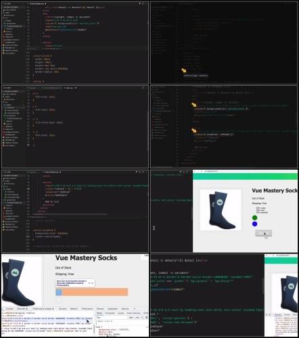
Task: Click the greyed-out Add to Cart button
Action: (x=263, y=233)
